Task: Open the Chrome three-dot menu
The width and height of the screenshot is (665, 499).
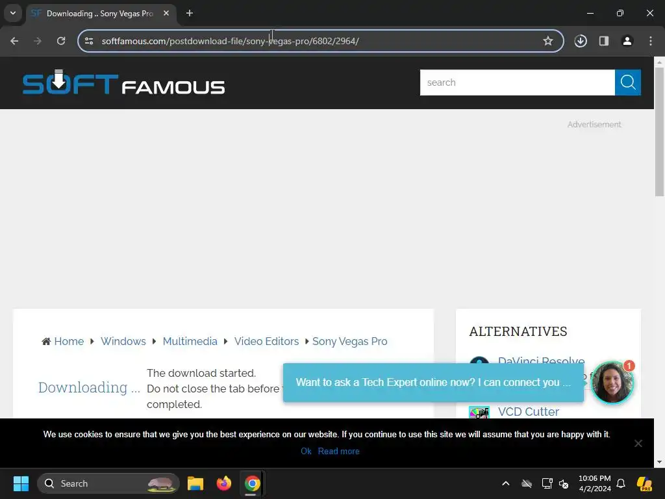Action: (651, 41)
